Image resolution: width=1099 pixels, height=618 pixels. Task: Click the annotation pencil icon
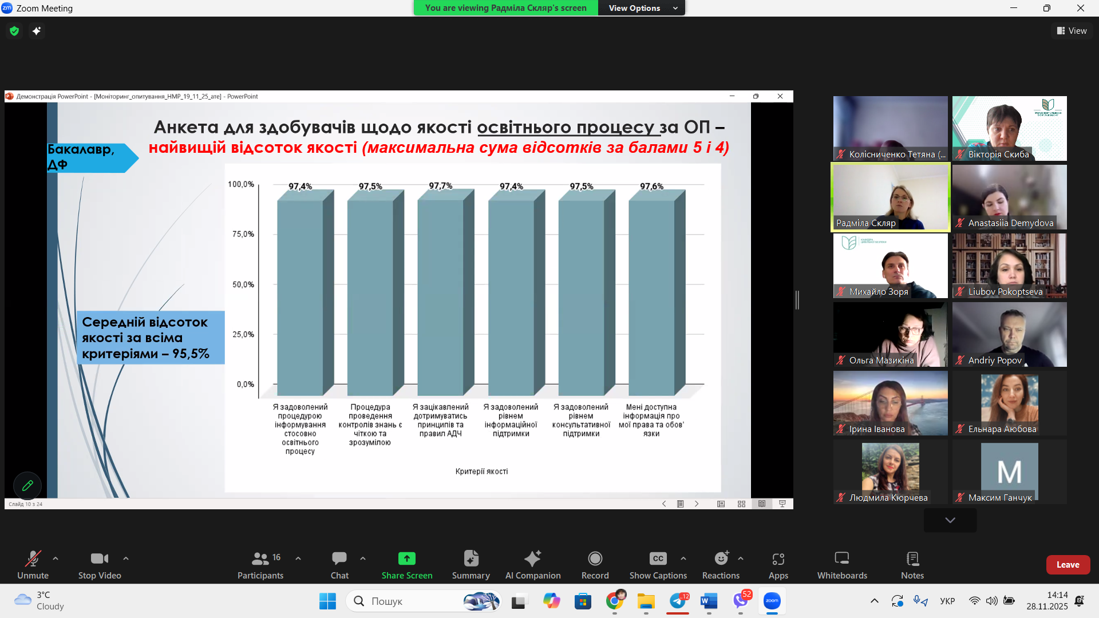tap(27, 486)
